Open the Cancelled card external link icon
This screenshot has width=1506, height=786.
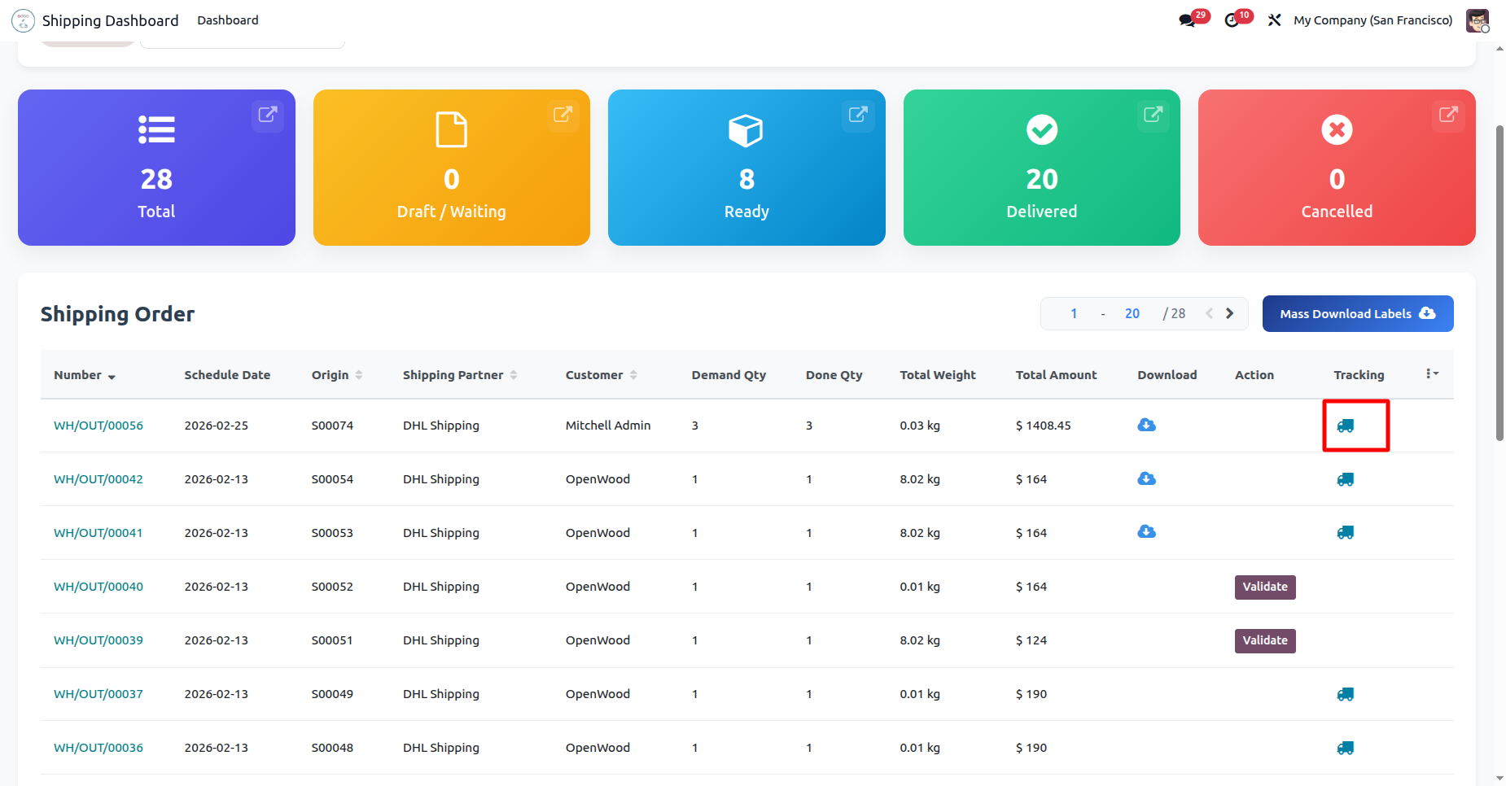click(1447, 115)
